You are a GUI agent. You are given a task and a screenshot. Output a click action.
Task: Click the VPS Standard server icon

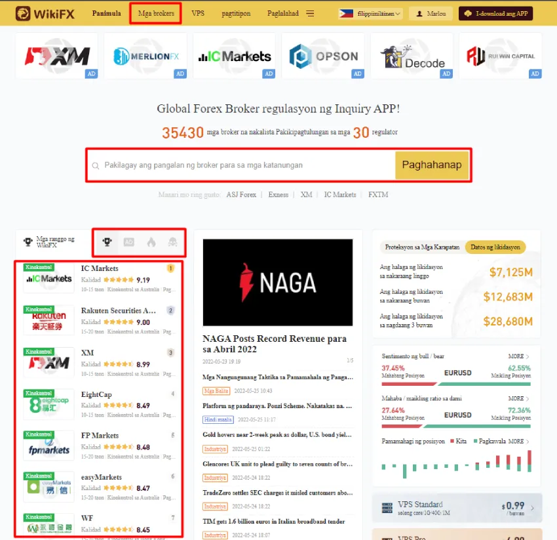coord(387,508)
